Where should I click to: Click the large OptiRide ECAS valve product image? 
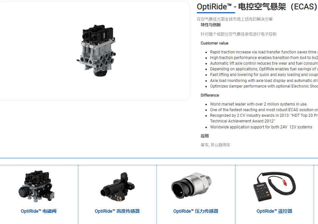(x=96, y=50)
